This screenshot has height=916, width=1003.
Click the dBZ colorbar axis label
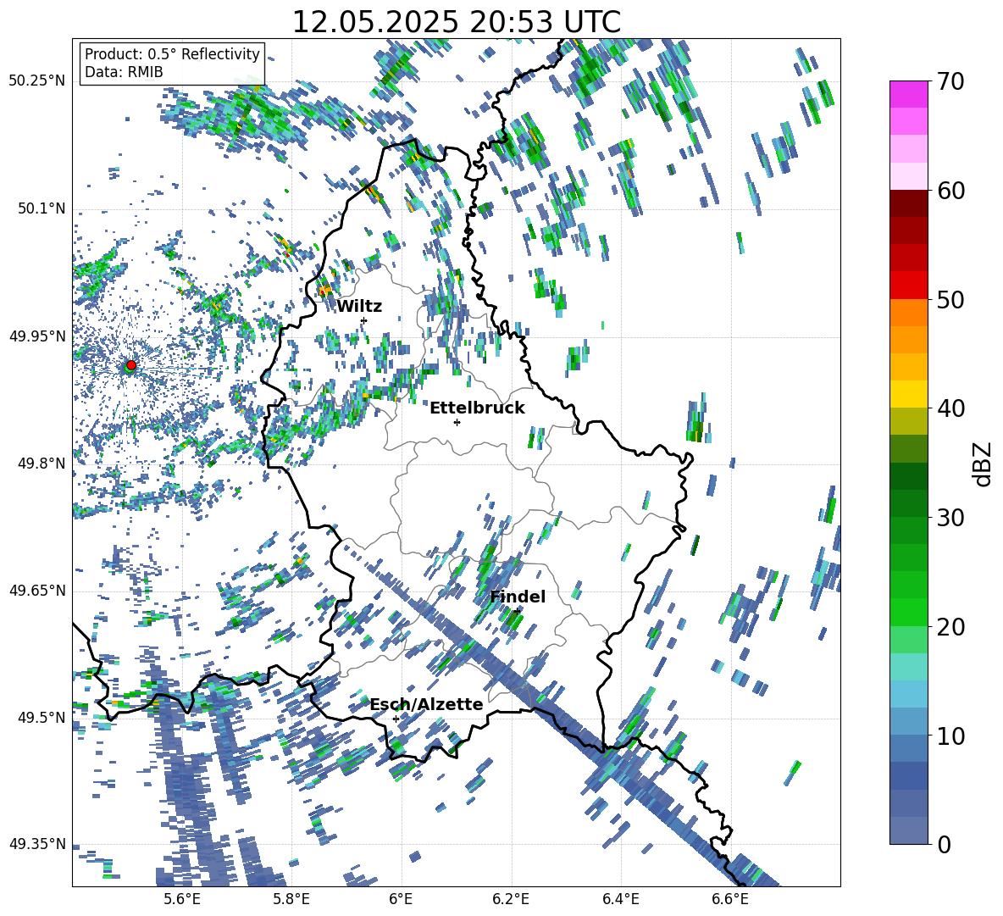tap(983, 464)
